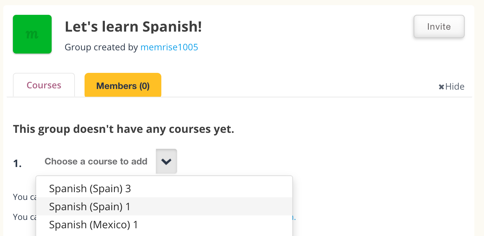The image size is (484, 236).
Task: Open the memrise1005 profile link
Action: point(169,47)
